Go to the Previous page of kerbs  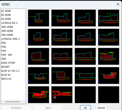[x=16, y=108]
